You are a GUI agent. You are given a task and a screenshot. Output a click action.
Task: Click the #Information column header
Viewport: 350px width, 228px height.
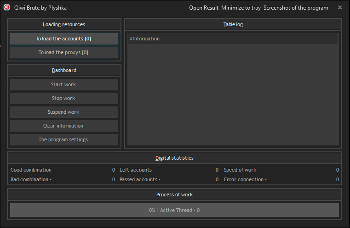coord(145,39)
